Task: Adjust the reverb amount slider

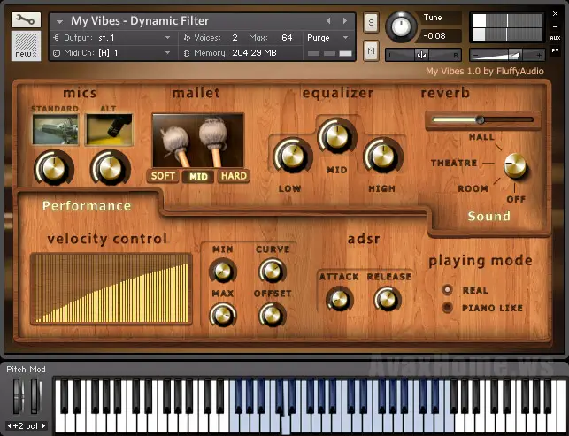Action: click(x=482, y=119)
